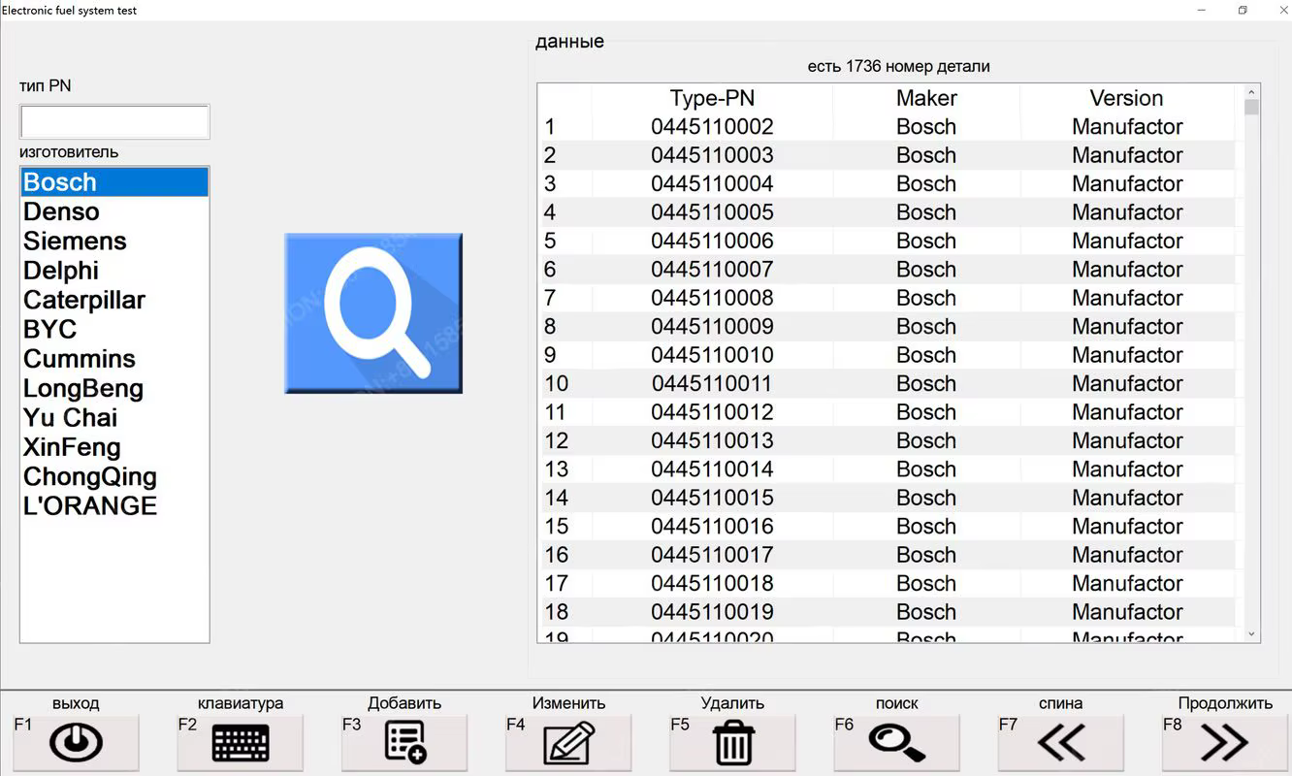Viewport: 1292px width, 776px height.
Task: Select Cummins in manufacturer list
Action: coord(114,359)
